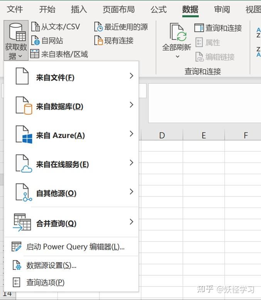Viewport: 261px width, 300px height.
Task: Click the 从文本/CSV import icon
Action: 35,27
